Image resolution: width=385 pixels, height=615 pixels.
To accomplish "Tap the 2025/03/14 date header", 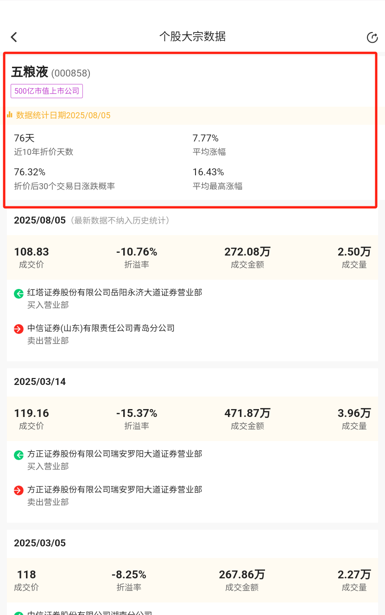I will (40, 382).
